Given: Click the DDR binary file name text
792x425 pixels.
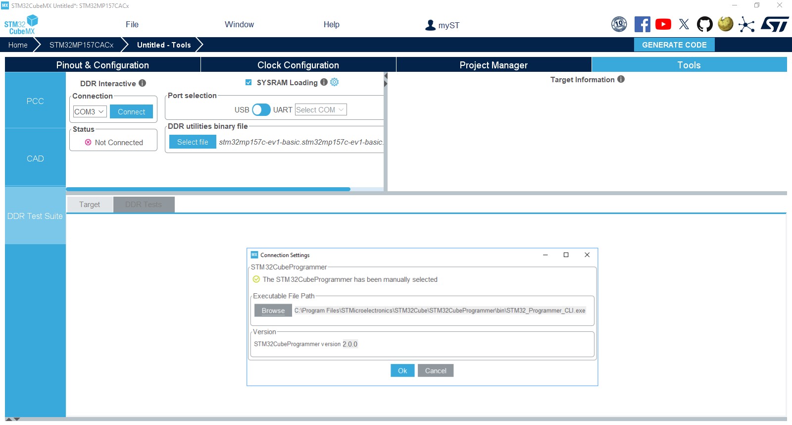Looking at the screenshot, I should pos(301,142).
